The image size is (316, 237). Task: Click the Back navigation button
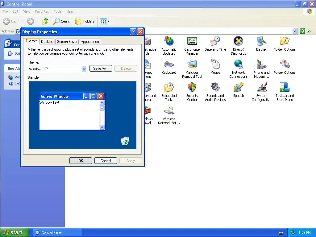(11, 21)
